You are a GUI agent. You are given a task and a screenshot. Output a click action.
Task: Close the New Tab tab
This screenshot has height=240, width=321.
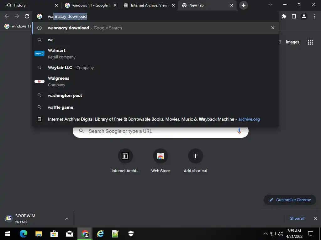tap(232, 5)
